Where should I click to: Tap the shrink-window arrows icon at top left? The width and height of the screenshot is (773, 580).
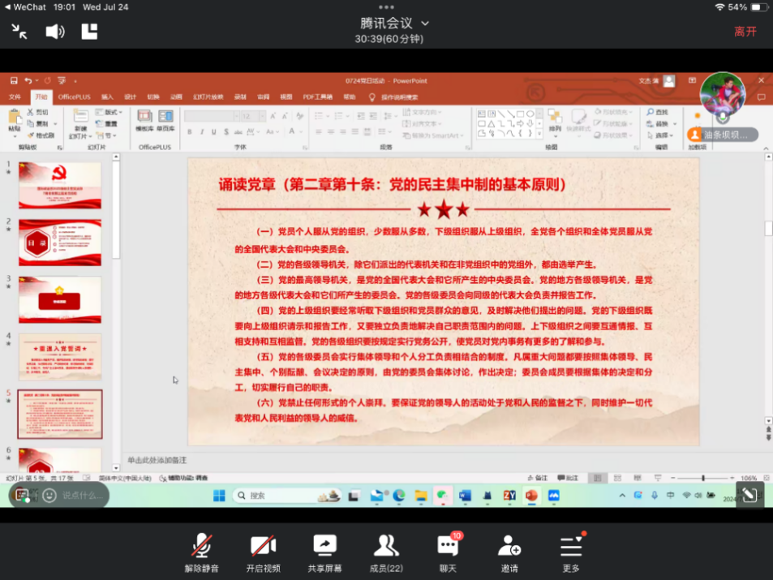[19, 32]
